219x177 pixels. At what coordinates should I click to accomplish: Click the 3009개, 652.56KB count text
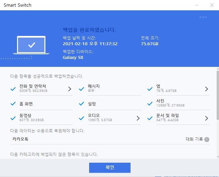pos(33,91)
